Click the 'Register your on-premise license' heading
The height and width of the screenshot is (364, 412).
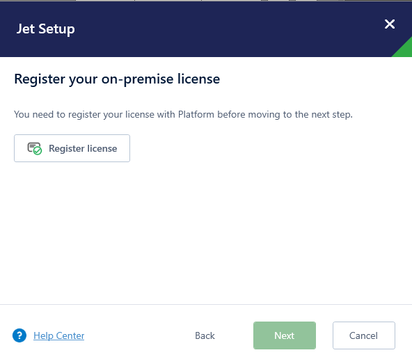(x=117, y=79)
